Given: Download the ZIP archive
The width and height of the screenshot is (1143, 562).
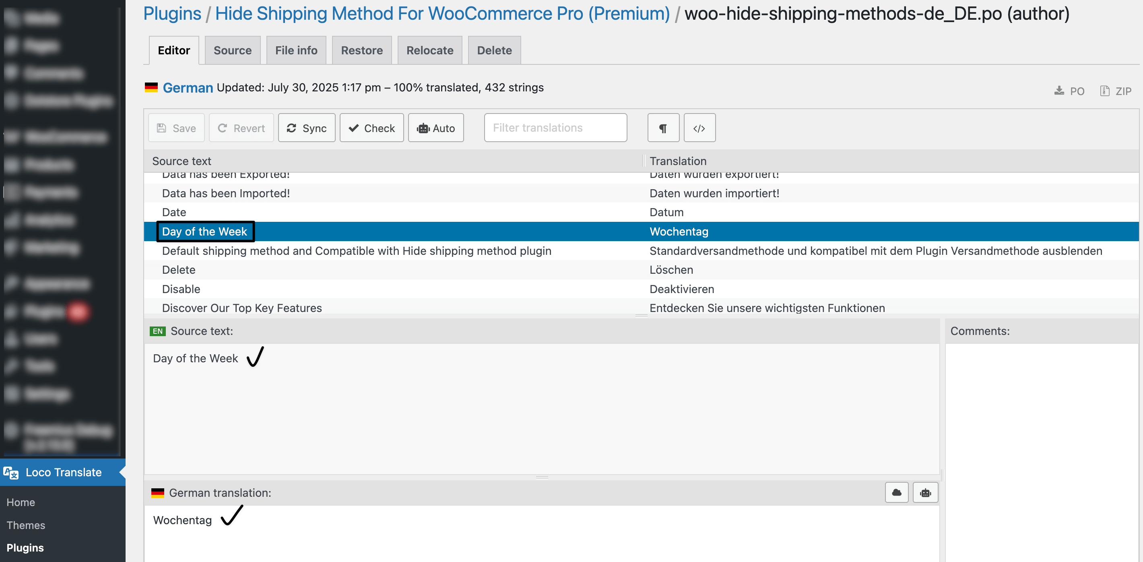Looking at the screenshot, I should (1116, 91).
